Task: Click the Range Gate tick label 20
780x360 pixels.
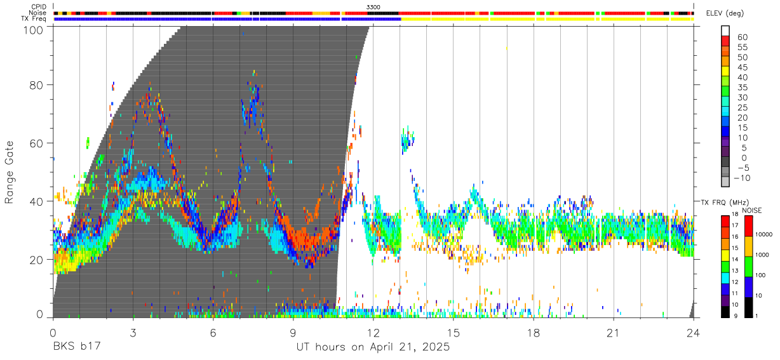Action: [x=37, y=259]
